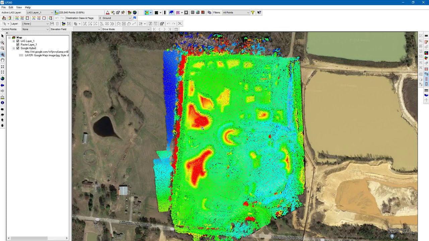The width and height of the screenshot is (429, 241).
Task: Open the blue info identify tool
Action: click(2, 103)
